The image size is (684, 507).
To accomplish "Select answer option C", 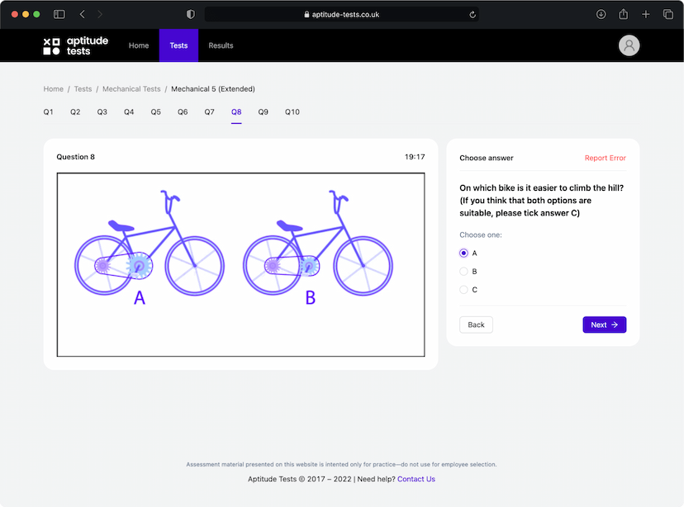I will coord(463,290).
